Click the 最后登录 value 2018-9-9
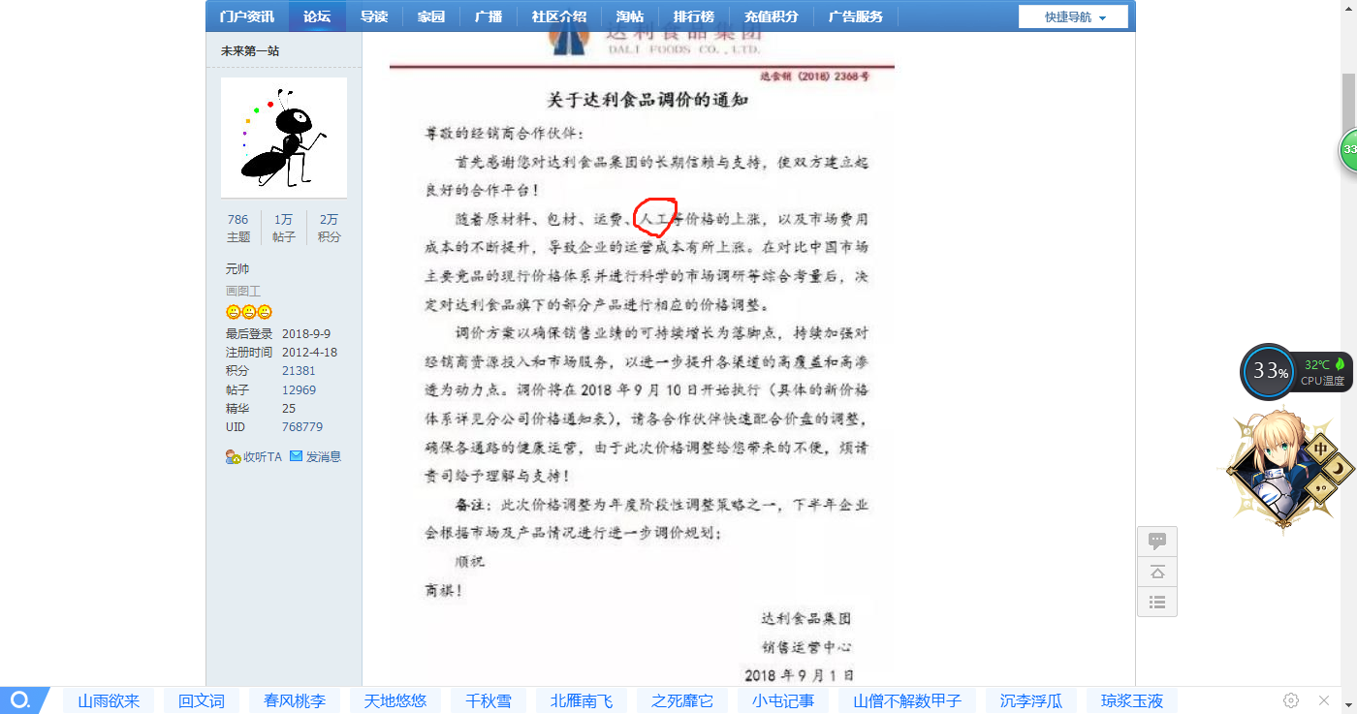Image resolution: width=1357 pixels, height=714 pixels. pos(306,334)
